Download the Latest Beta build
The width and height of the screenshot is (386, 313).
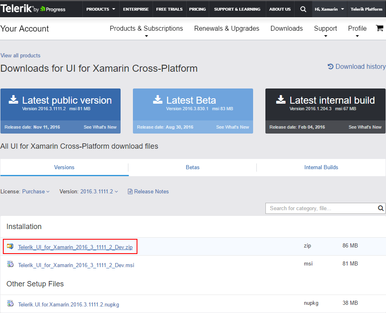tap(193, 104)
